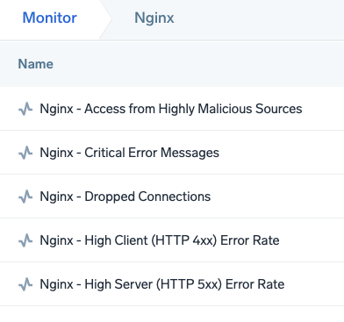Viewport: 344px width, 322px height.
Task: Open Nginx - Critical Error Messages monitor
Action: coord(129,153)
